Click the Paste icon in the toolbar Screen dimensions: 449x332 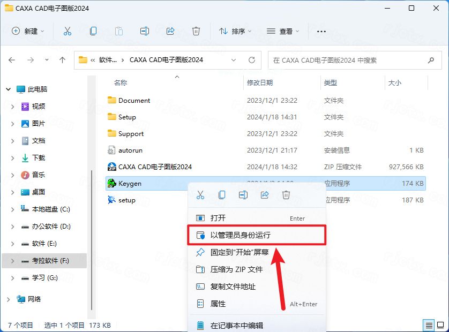(119, 32)
